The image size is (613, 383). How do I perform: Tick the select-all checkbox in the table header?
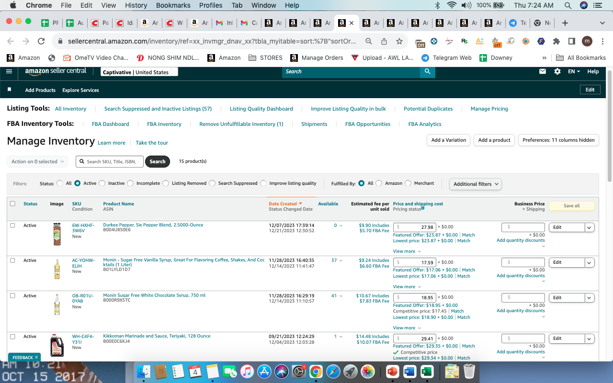(x=12, y=203)
